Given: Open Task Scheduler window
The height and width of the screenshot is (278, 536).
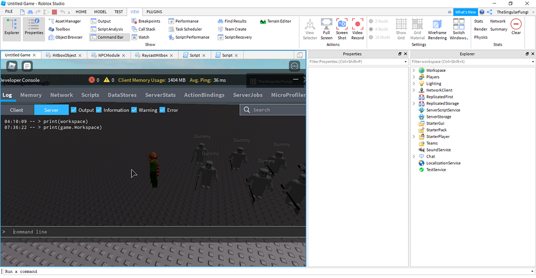Looking at the screenshot, I should 185,29.
